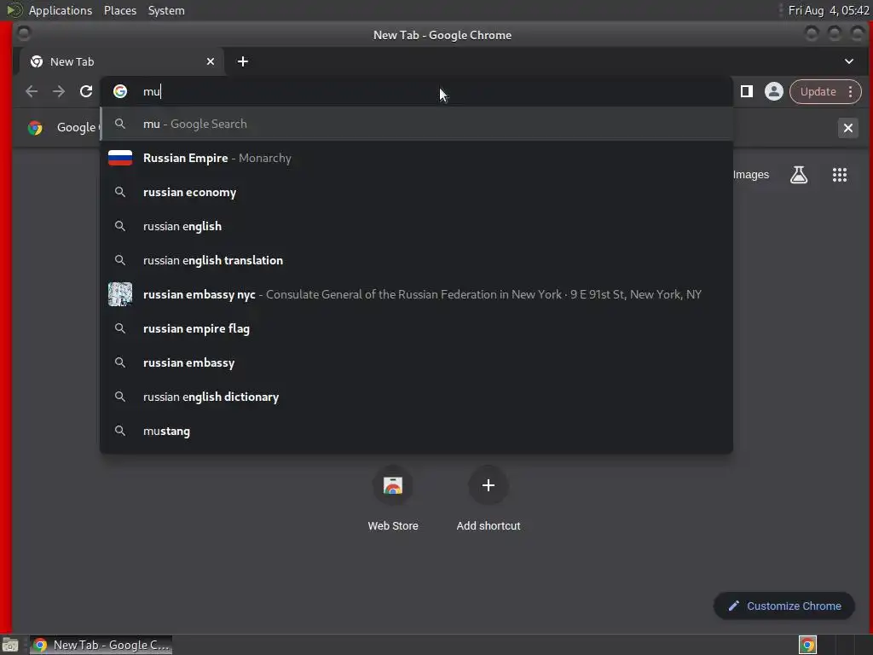Viewport: 873px width, 655px height.
Task: Select the Russian Empire Monarchy suggestion
Action: click(416, 158)
